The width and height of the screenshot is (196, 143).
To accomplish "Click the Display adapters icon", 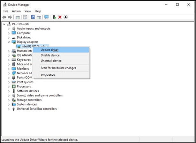I will coord(14,42).
